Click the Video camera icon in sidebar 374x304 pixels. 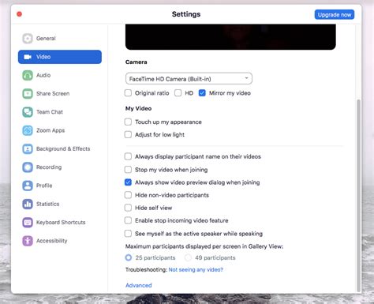click(28, 57)
